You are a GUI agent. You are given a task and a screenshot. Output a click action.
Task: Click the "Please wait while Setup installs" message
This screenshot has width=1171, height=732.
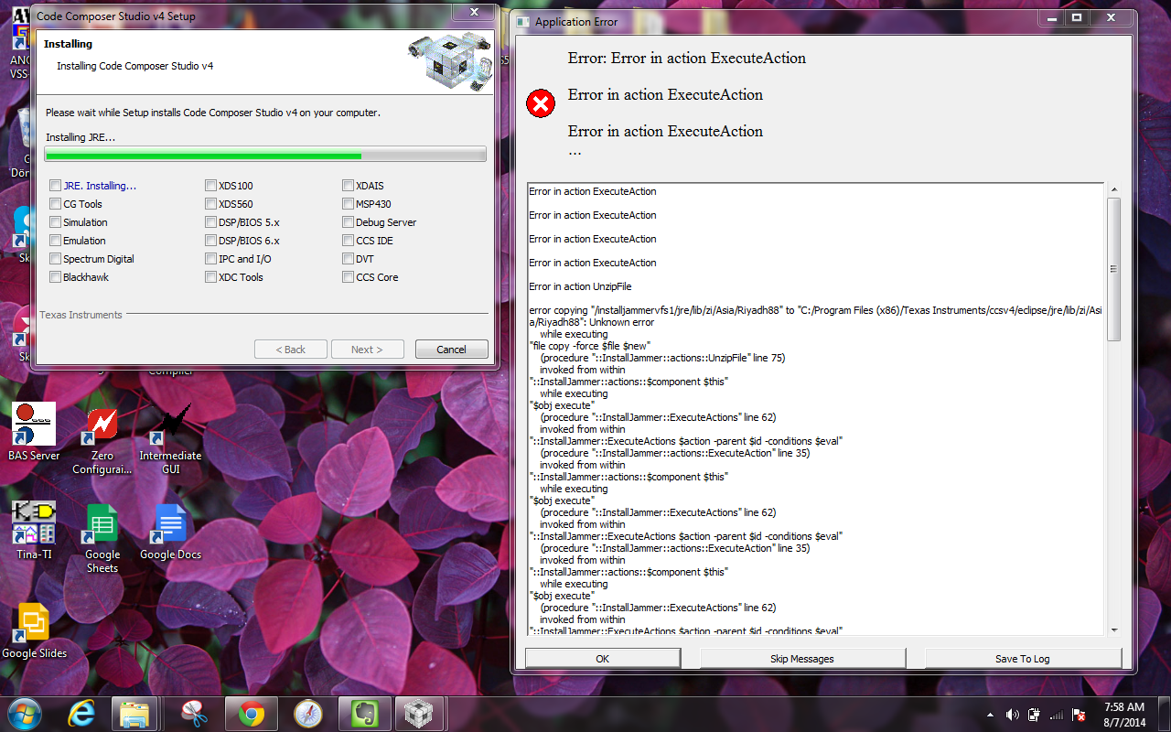pos(213,113)
